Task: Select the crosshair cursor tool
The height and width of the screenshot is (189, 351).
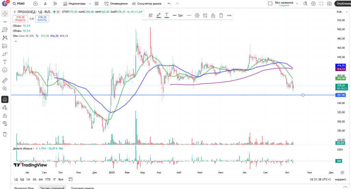Action: pyautogui.click(x=5, y=14)
